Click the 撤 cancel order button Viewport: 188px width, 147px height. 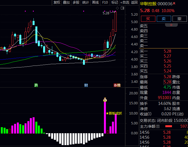tap(179, 19)
